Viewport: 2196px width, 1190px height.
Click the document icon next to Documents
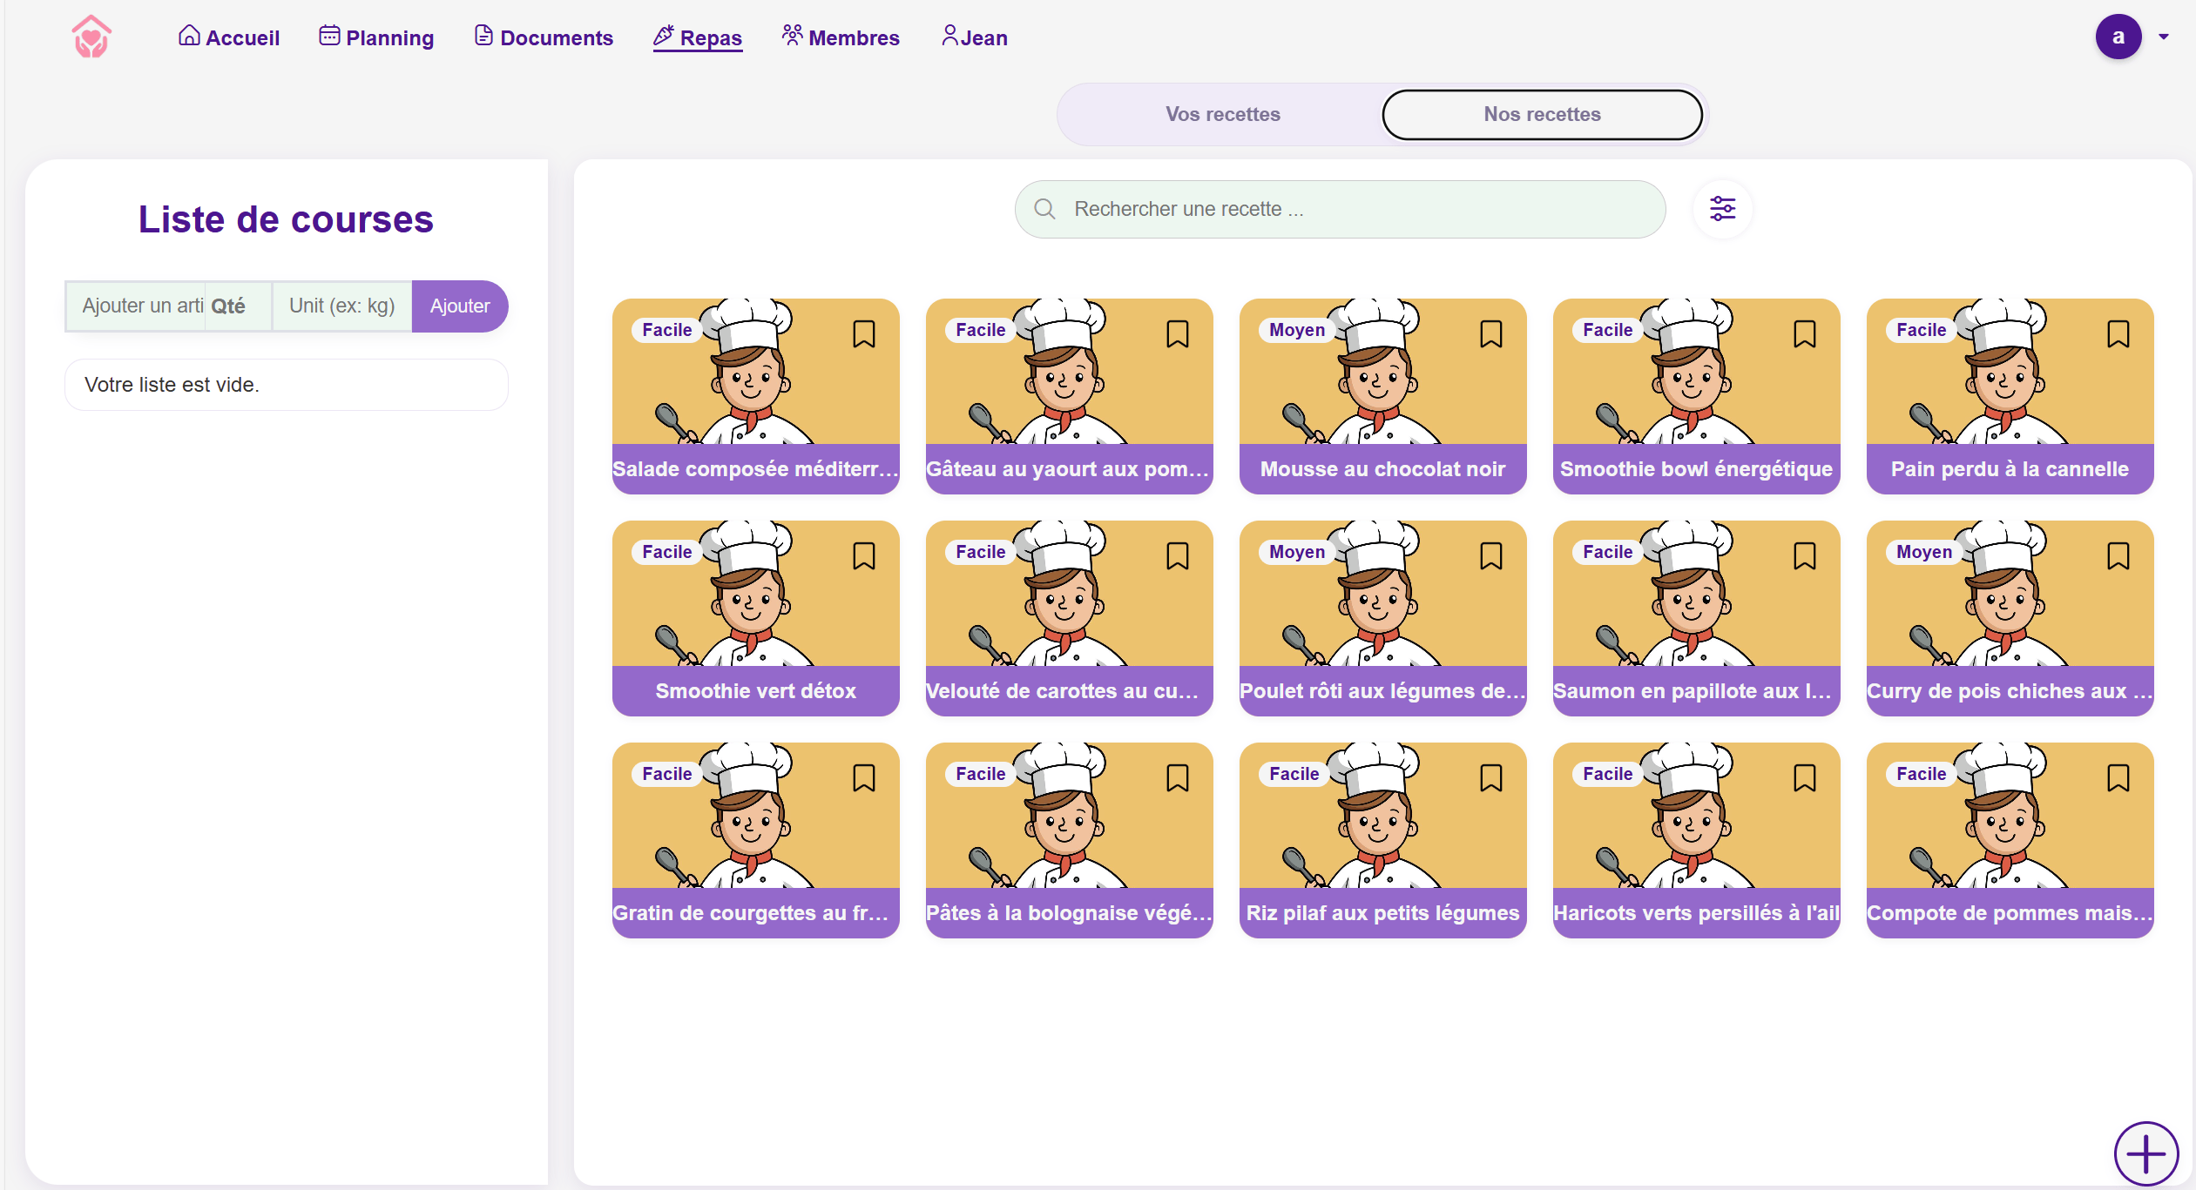(x=483, y=36)
